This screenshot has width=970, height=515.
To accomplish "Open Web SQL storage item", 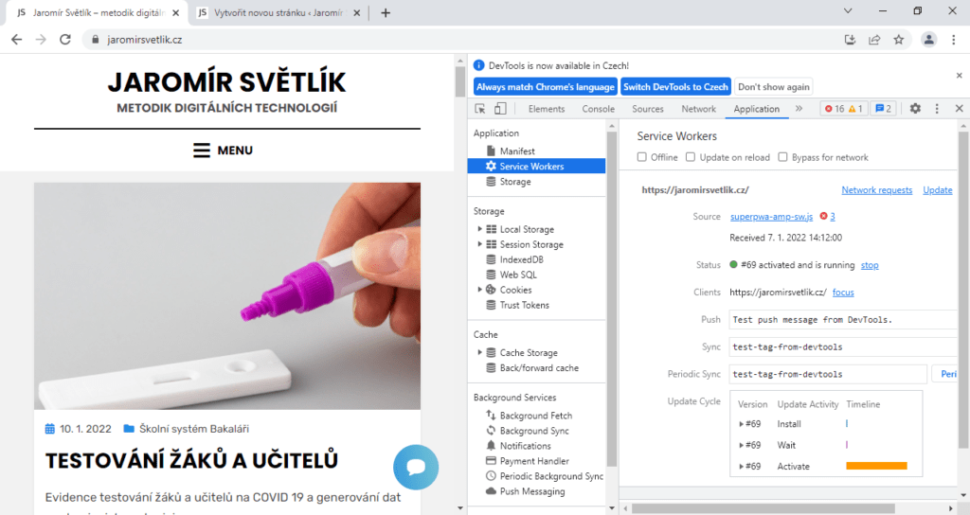I will click(518, 275).
